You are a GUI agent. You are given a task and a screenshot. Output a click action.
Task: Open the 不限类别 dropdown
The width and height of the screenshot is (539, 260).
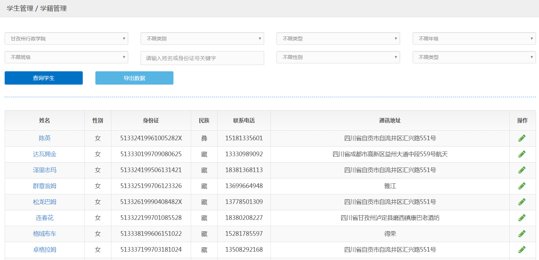pyautogui.click(x=202, y=38)
